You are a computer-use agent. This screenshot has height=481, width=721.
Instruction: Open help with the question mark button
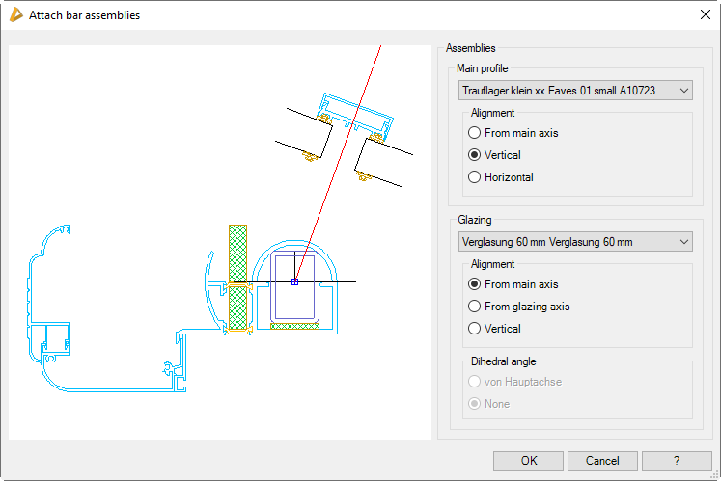click(x=677, y=461)
